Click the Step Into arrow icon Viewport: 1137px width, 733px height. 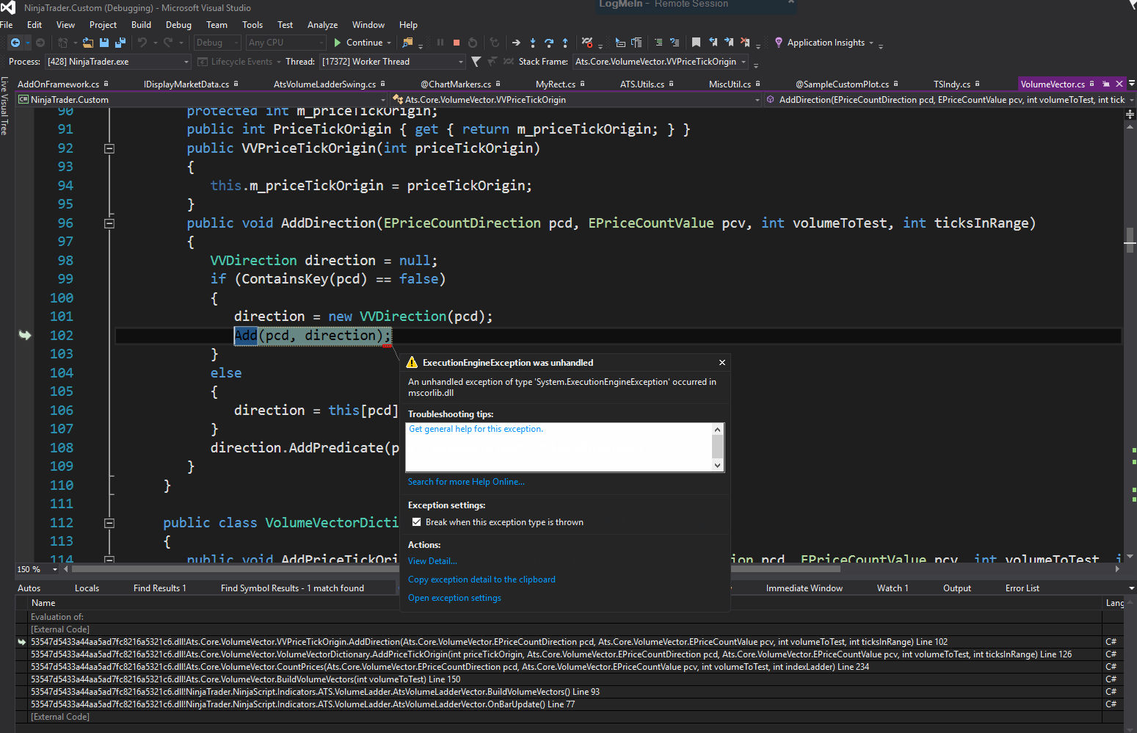point(533,43)
